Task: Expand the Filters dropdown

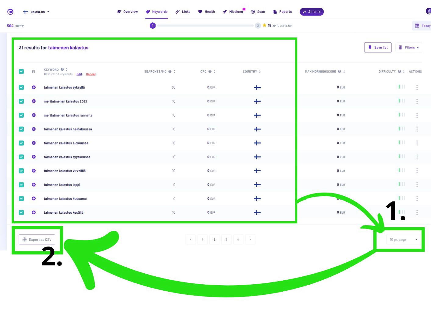Action: [x=409, y=48]
